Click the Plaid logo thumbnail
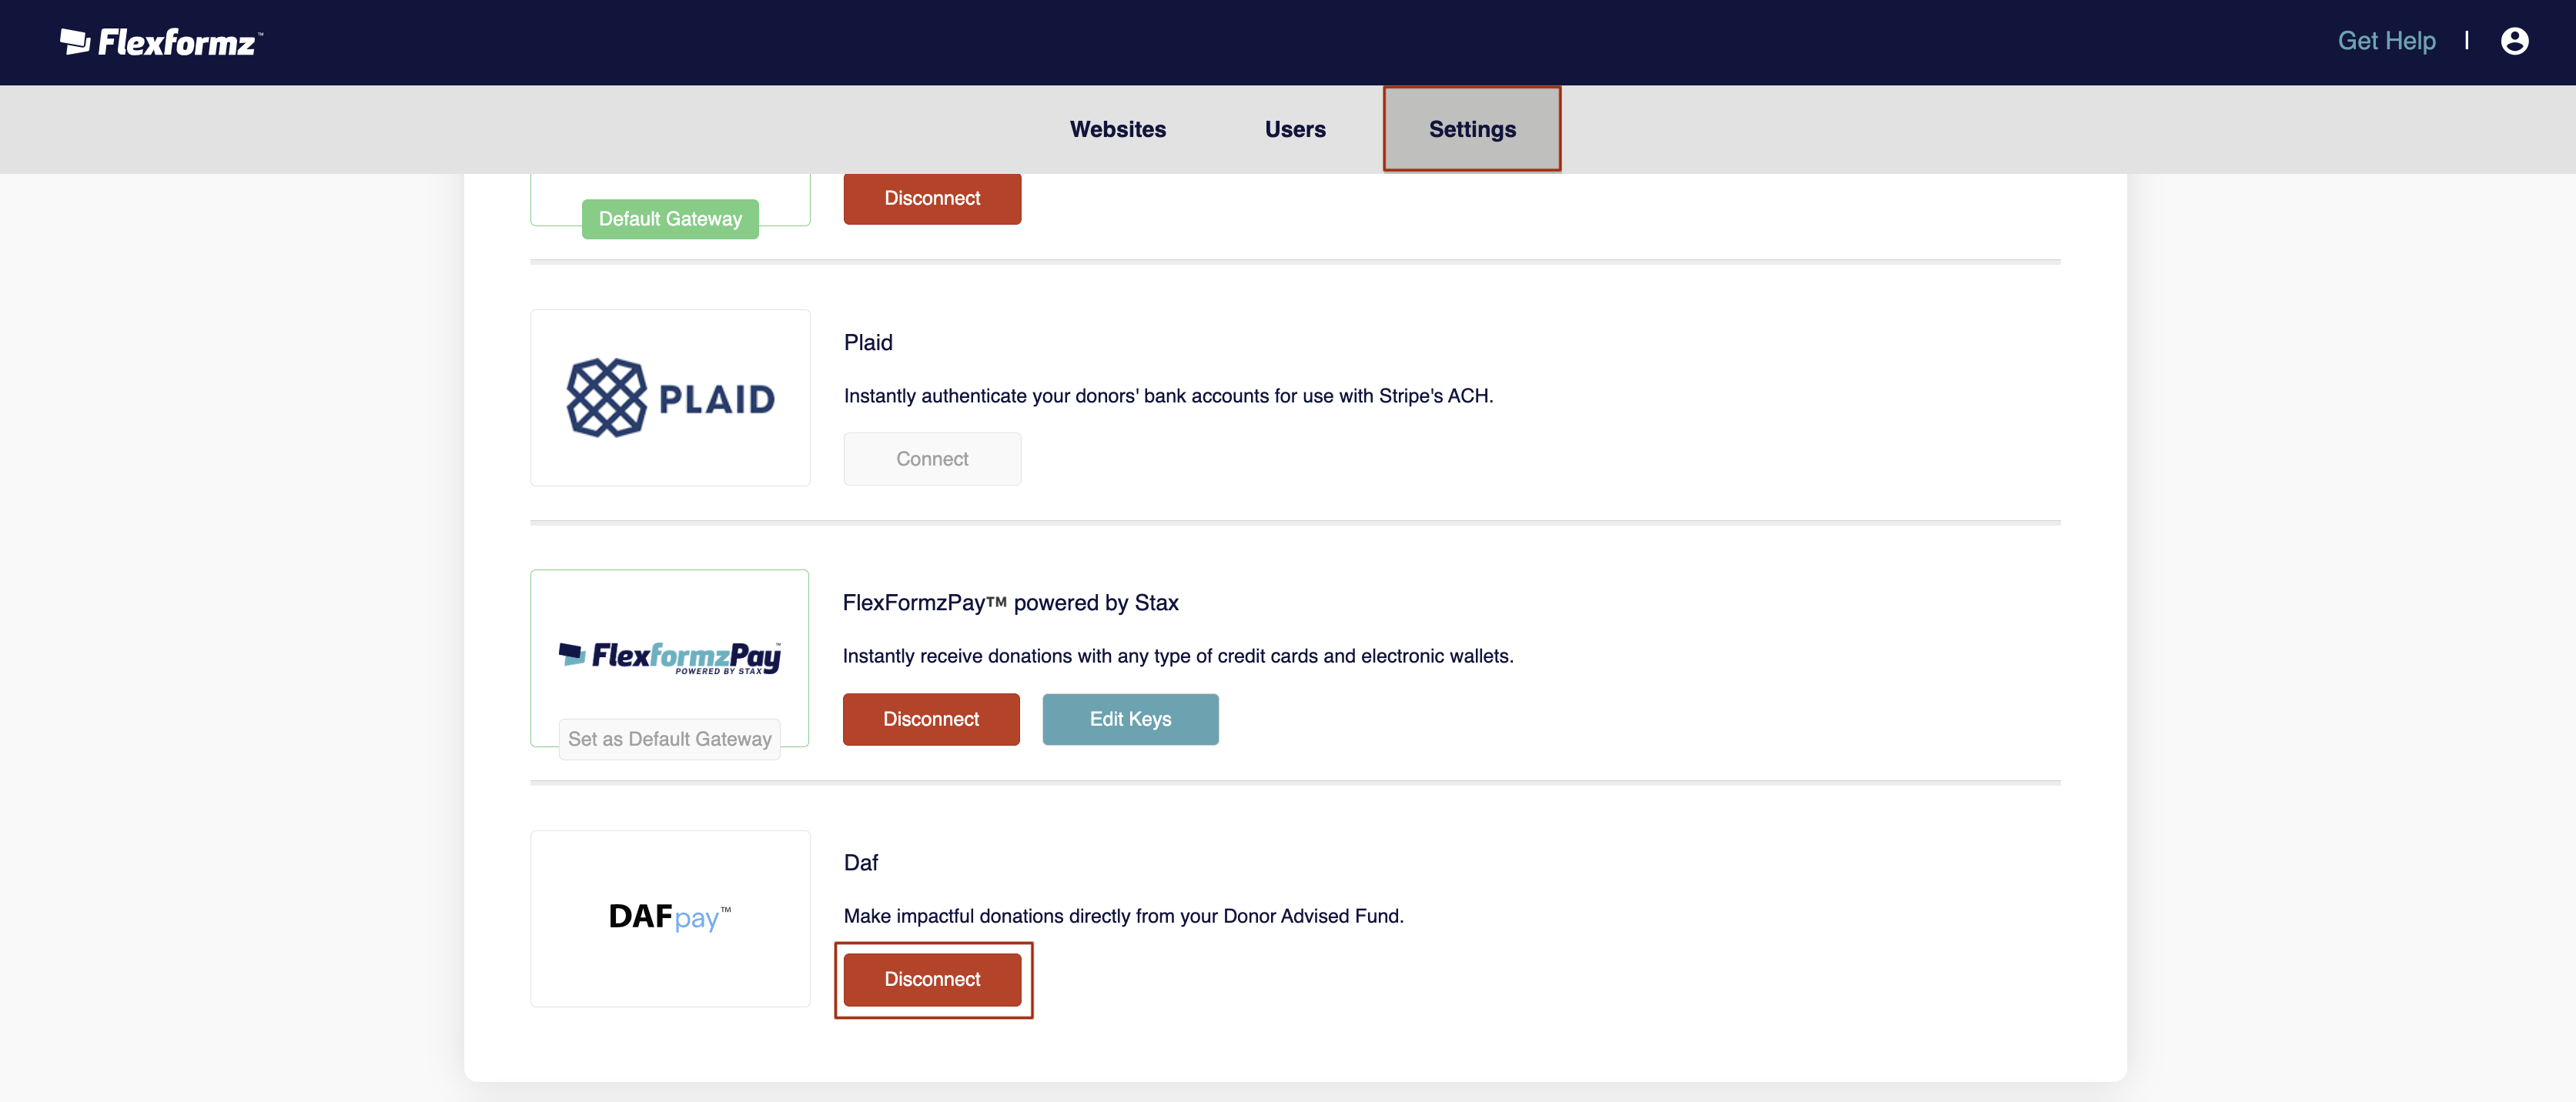The image size is (2576, 1102). pyautogui.click(x=670, y=398)
